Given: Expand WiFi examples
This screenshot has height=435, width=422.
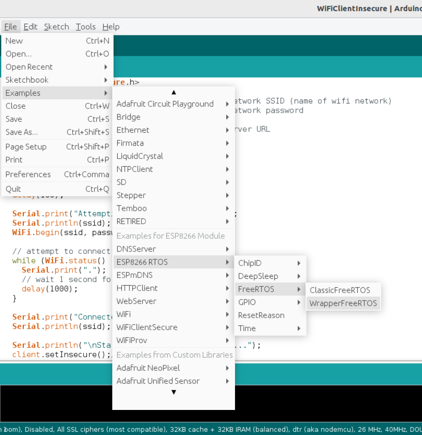Looking at the screenshot, I should pos(174,314).
